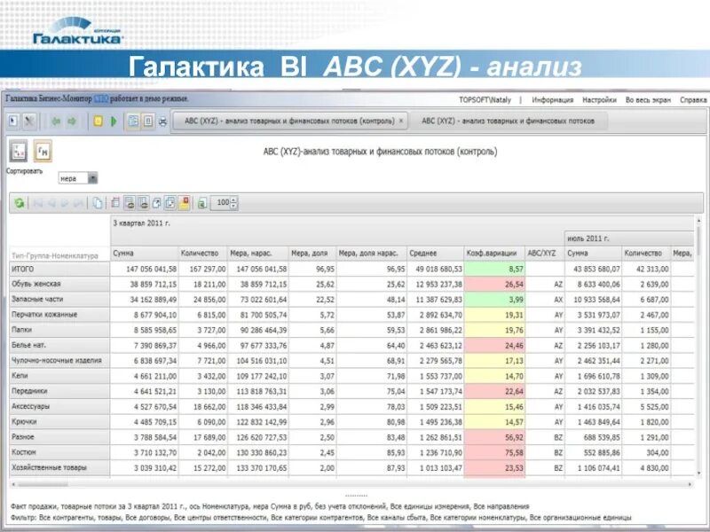
Task: Click the 'Коэф.вариации' column header
Action: coord(494,254)
